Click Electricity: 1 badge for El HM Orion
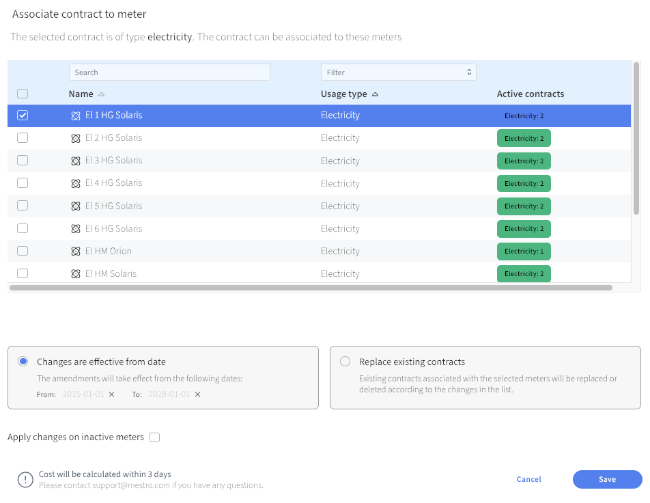This screenshot has height=503, width=650. [524, 251]
